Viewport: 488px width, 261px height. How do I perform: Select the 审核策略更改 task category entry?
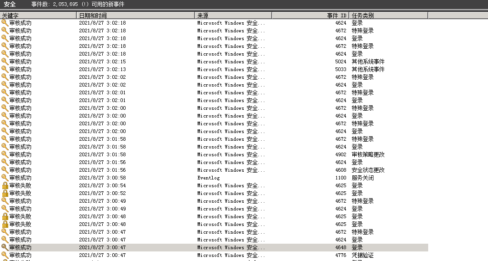tap(368, 154)
